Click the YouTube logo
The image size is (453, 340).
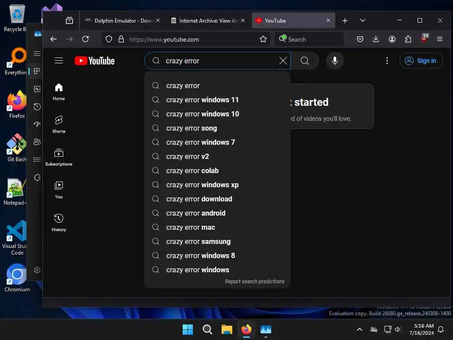[x=95, y=61]
